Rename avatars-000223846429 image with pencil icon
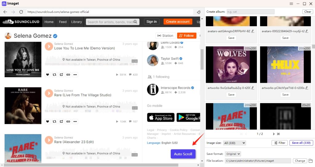 coord(307,31)
